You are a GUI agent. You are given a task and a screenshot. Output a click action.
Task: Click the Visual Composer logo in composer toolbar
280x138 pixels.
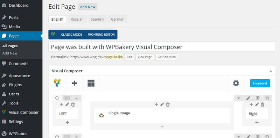pos(57,83)
